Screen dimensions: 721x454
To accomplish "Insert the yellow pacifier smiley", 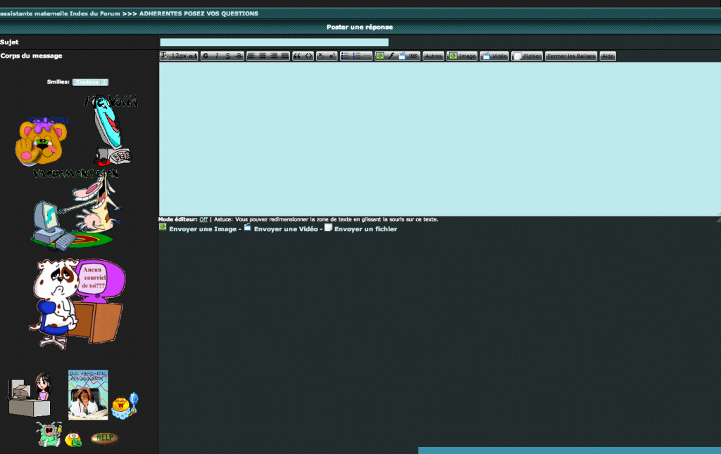I will 73,439.
